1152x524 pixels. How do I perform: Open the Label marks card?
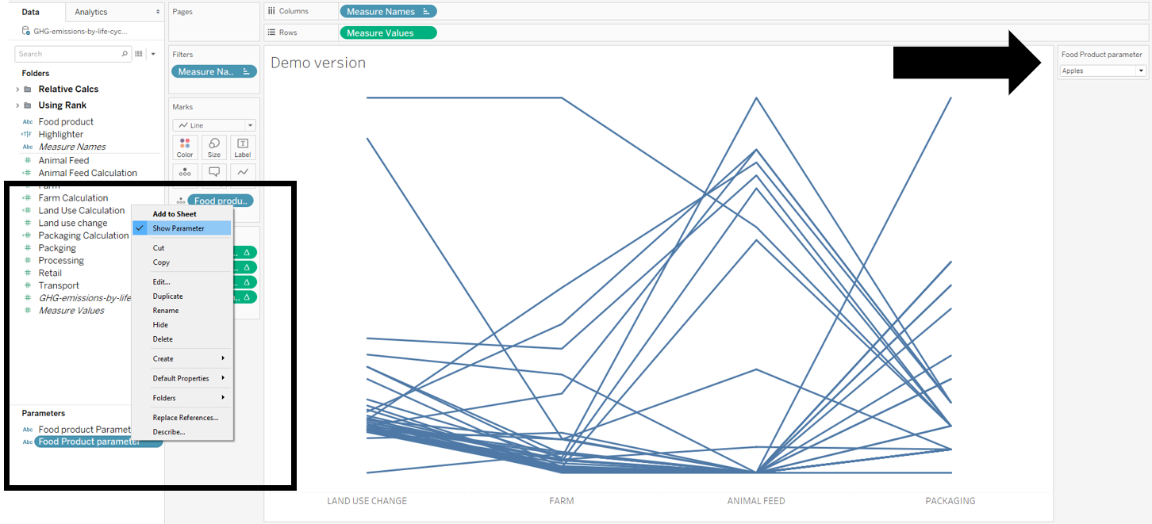pos(243,147)
